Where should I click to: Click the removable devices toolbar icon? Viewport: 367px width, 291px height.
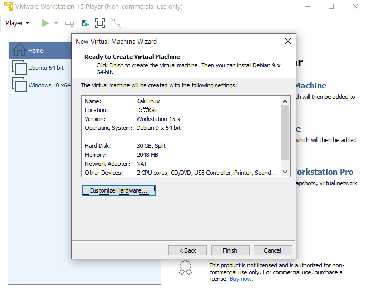(85, 23)
